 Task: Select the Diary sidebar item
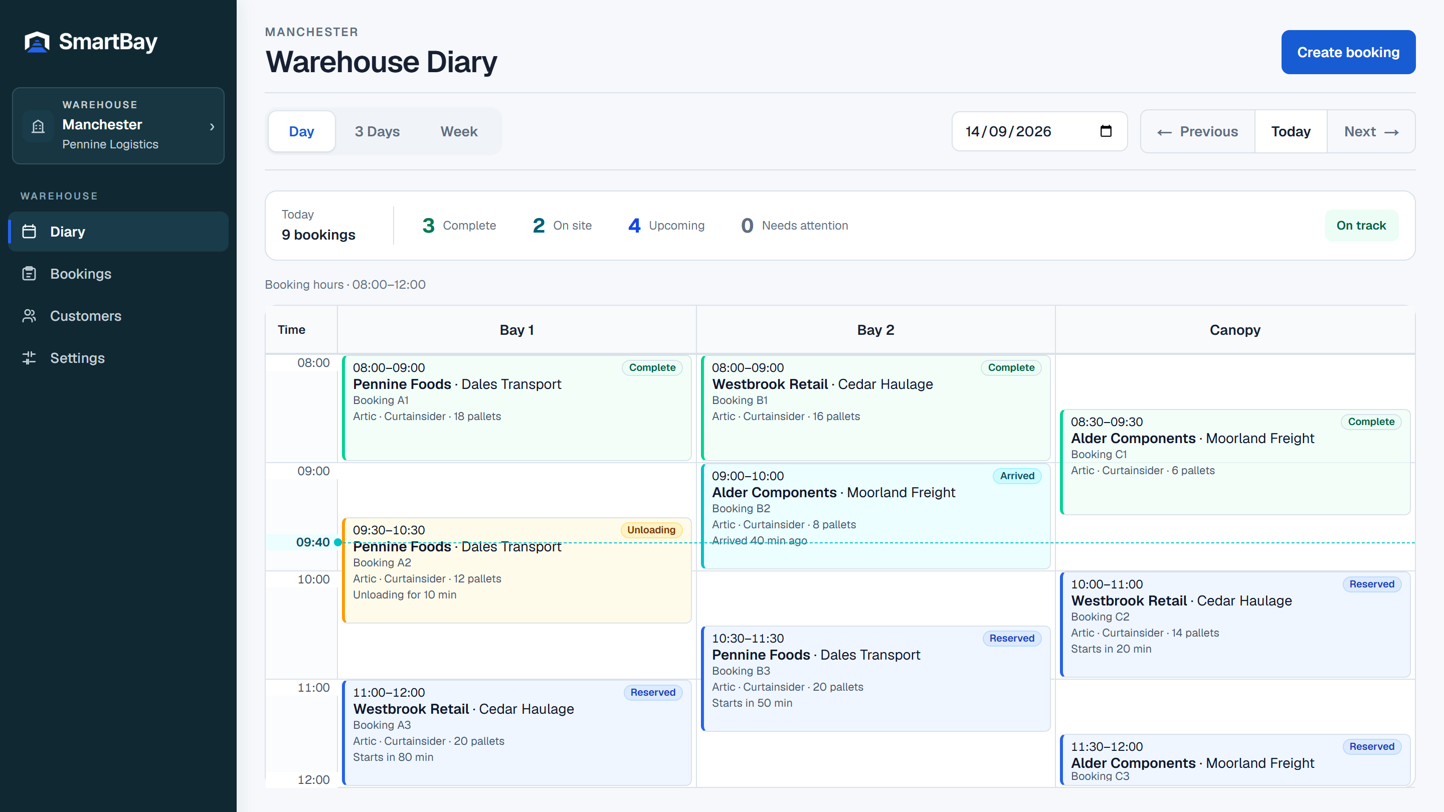(x=118, y=232)
